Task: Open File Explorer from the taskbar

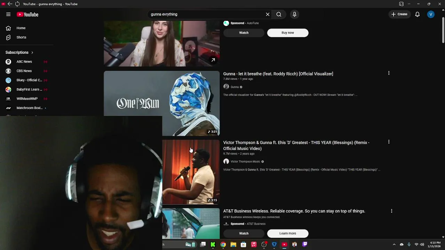Action: click(233, 244)
